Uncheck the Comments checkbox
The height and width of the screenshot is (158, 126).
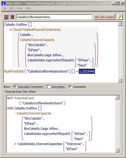[70, 87]
